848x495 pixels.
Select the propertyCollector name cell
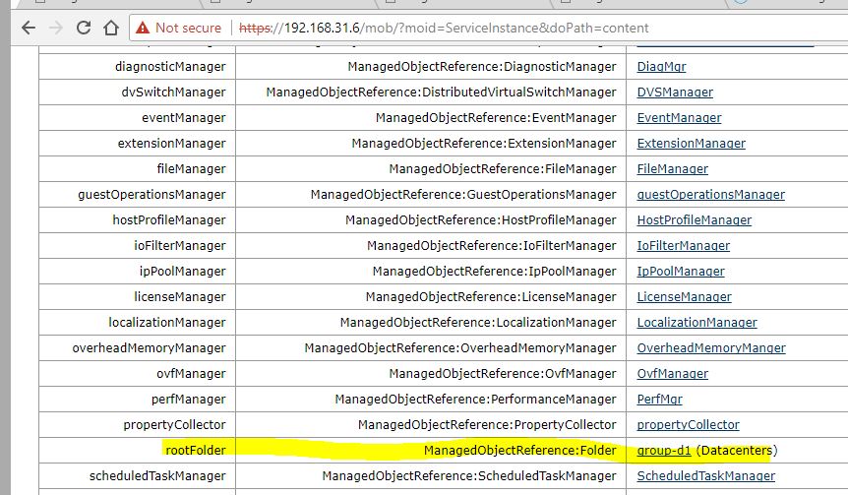(x=138, y=425)
